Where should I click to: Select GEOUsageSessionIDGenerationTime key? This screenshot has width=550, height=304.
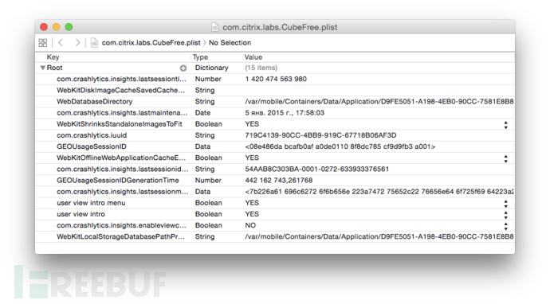(118, 181)
